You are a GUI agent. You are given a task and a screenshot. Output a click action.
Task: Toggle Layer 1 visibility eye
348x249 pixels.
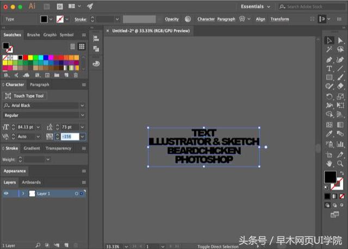[6, 193]
